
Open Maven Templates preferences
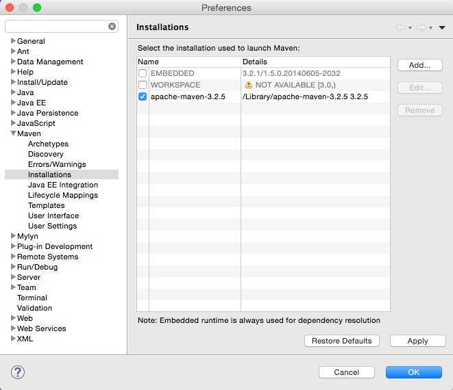point(46,205)
